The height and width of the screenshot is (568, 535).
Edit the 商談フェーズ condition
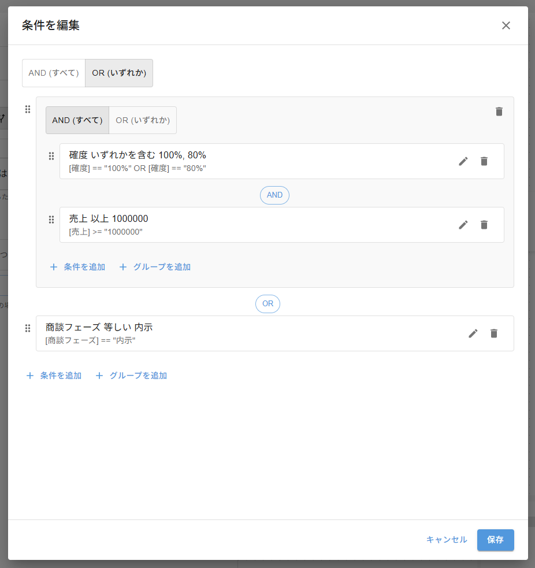click(x=473, y=333)
